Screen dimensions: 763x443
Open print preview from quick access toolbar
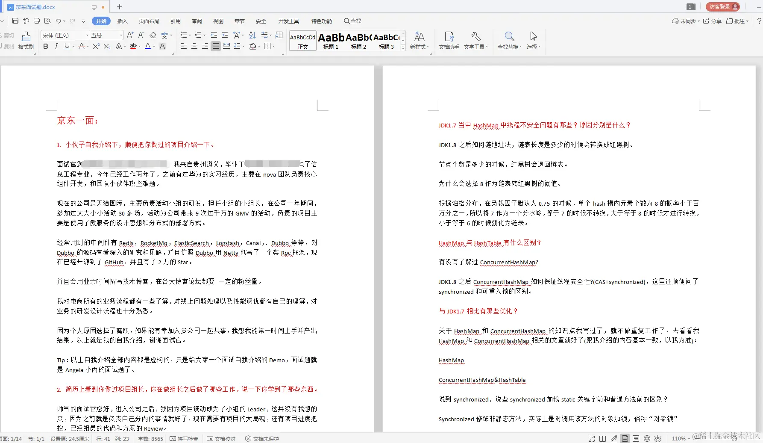(x=47, y=21)
